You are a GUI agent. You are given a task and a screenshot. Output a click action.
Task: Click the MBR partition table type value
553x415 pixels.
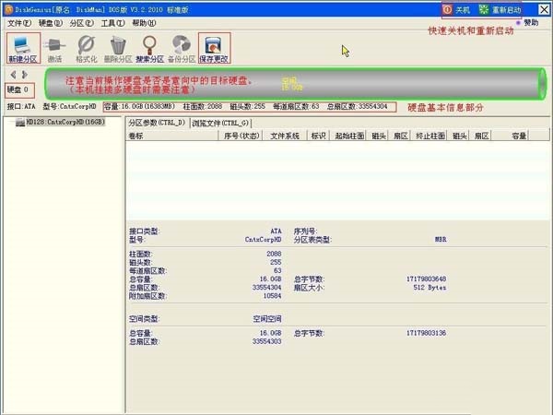pyautogui.click(x=441, y=239)
